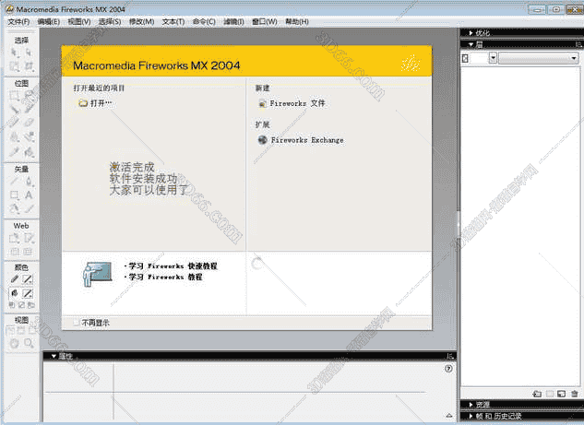Click the Fireworks Exchange globe icon

click(x=263, y=140)
